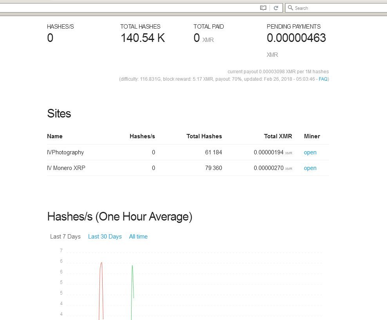Select the IVPhotography site name
Screen dimensions: 387x320
(65, 152)
